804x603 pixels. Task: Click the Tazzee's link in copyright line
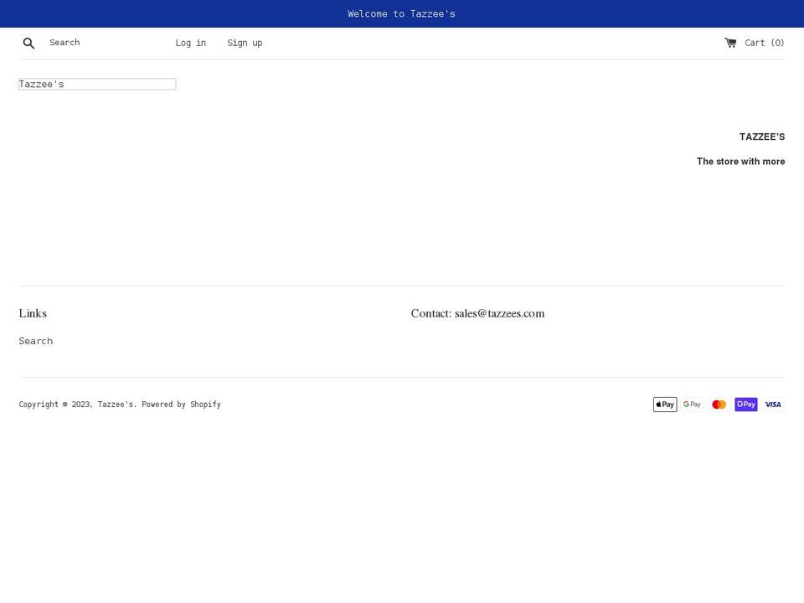pos(115,405)
